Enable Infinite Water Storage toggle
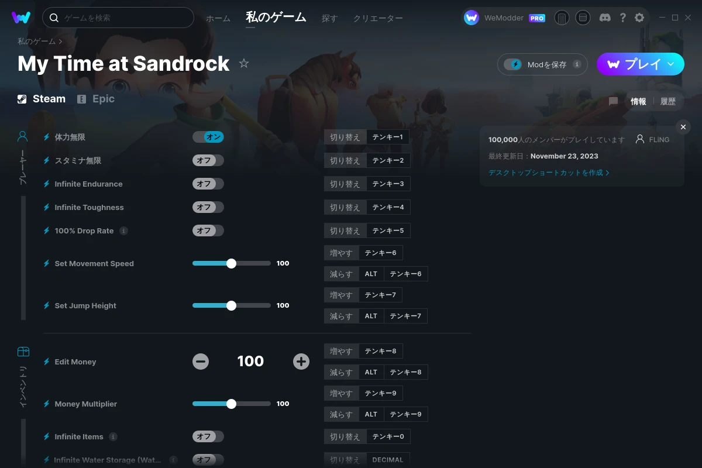The width and height of the screenshot is (702, 468). [208, 460]
